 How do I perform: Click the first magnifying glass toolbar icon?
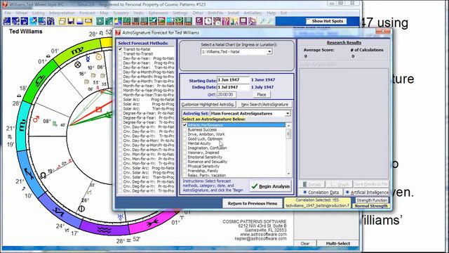click(262, 21)
